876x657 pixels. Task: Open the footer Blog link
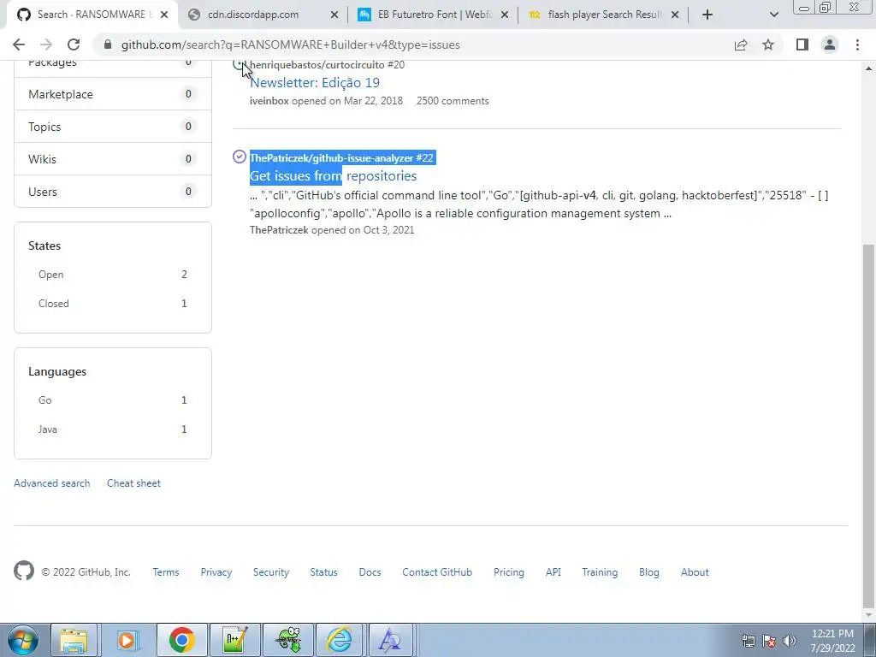(x=649, y=572)
